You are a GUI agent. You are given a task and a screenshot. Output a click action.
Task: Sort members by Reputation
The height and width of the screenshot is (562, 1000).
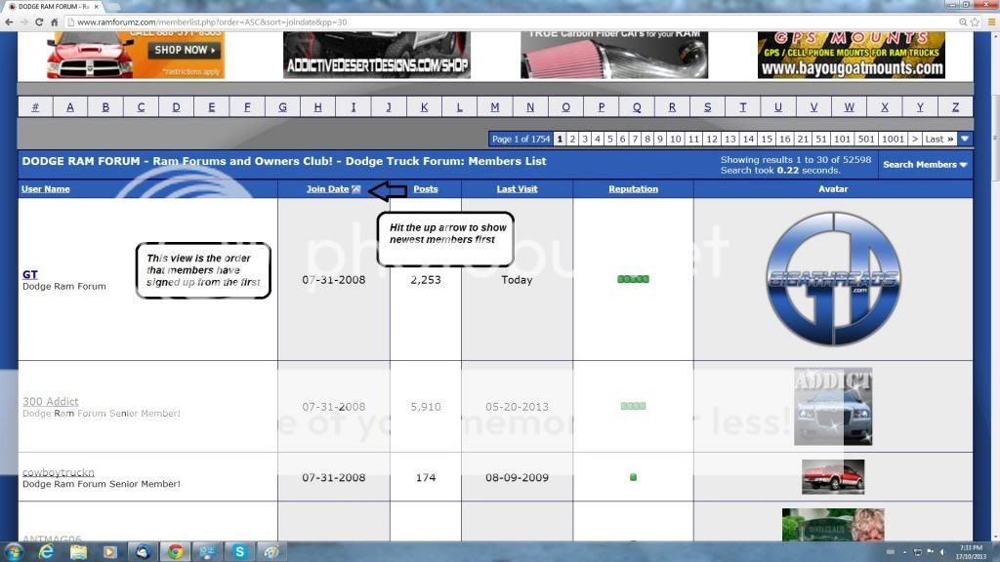pyautogui.click(x=633, y=189)
